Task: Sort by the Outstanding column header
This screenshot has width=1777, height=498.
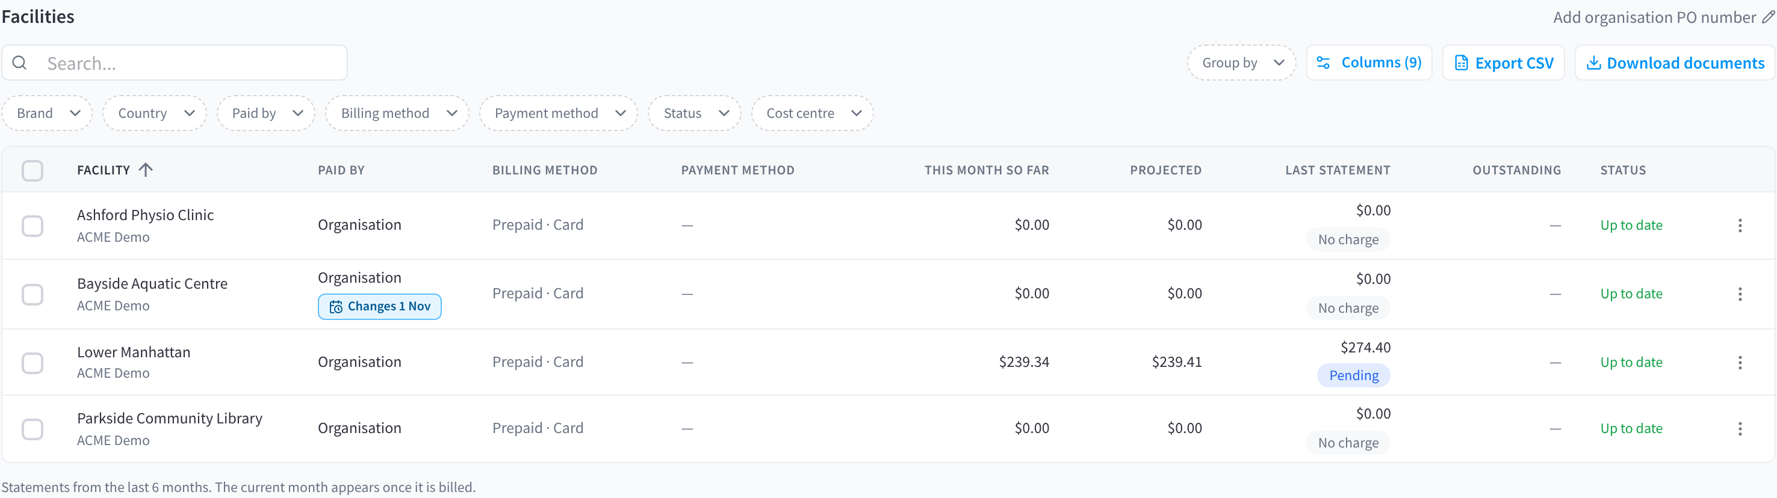Action: (1516, 170)
